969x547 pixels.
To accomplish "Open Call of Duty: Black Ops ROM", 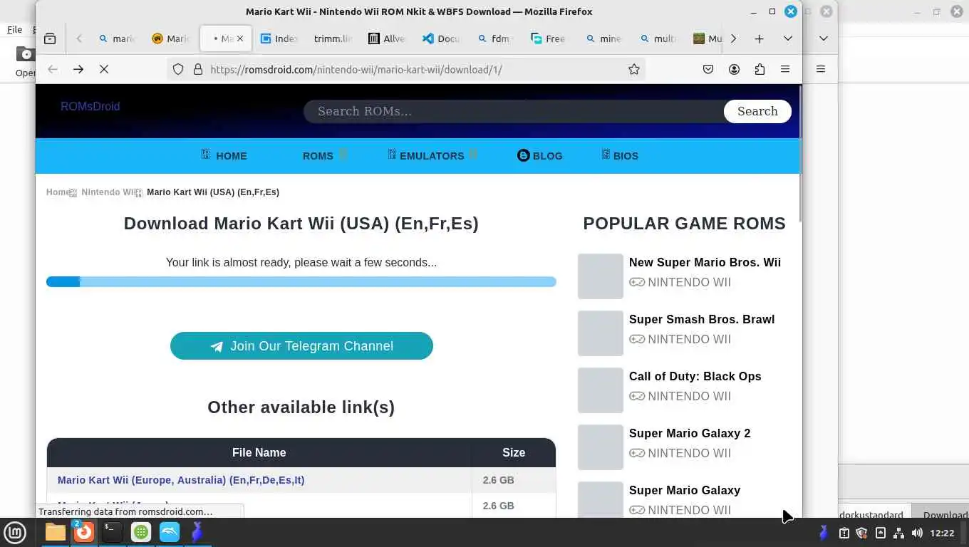I will click(x=695, y=376).
